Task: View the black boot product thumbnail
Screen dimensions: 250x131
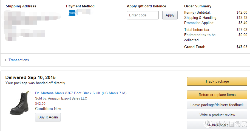Action: [20, 103]
